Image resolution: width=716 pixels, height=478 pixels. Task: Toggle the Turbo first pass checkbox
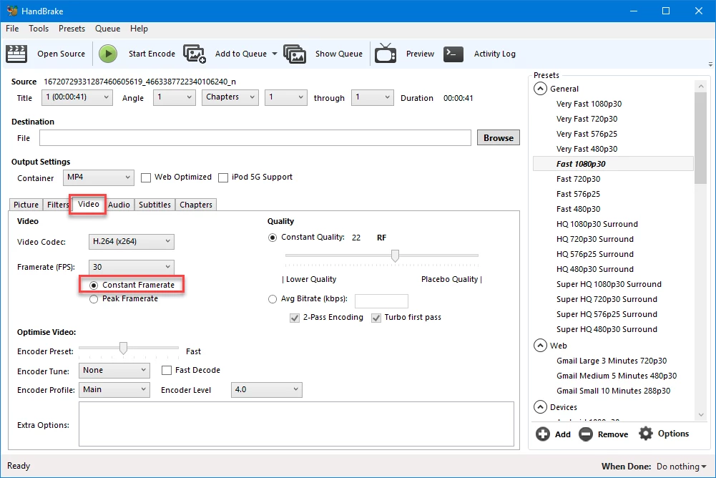376,318
